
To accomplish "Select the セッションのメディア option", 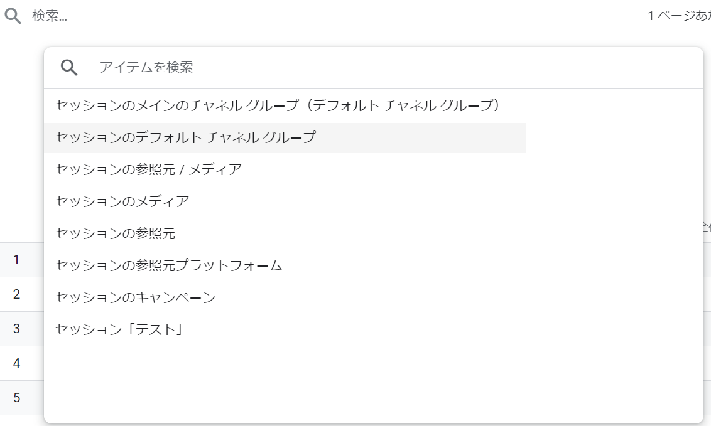I will coord(125,201).
